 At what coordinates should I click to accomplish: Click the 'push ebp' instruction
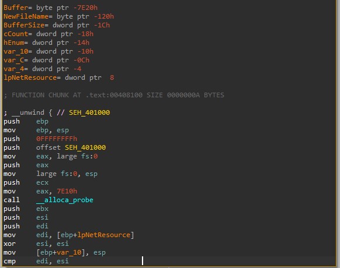click(26, 121)
